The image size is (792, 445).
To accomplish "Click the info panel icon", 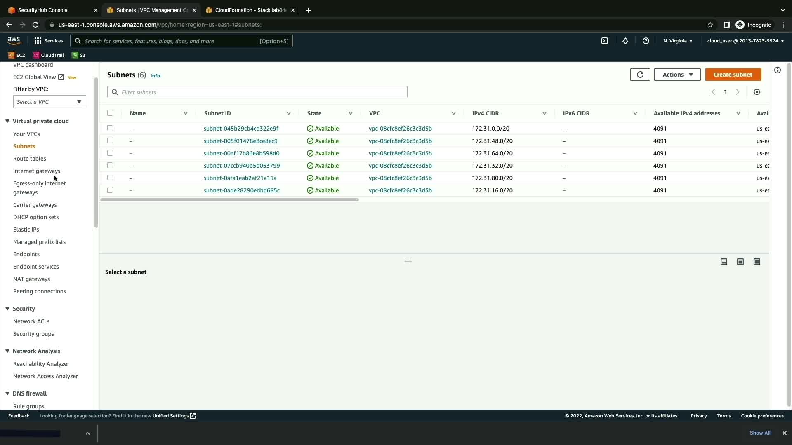I will coord(777,70).
